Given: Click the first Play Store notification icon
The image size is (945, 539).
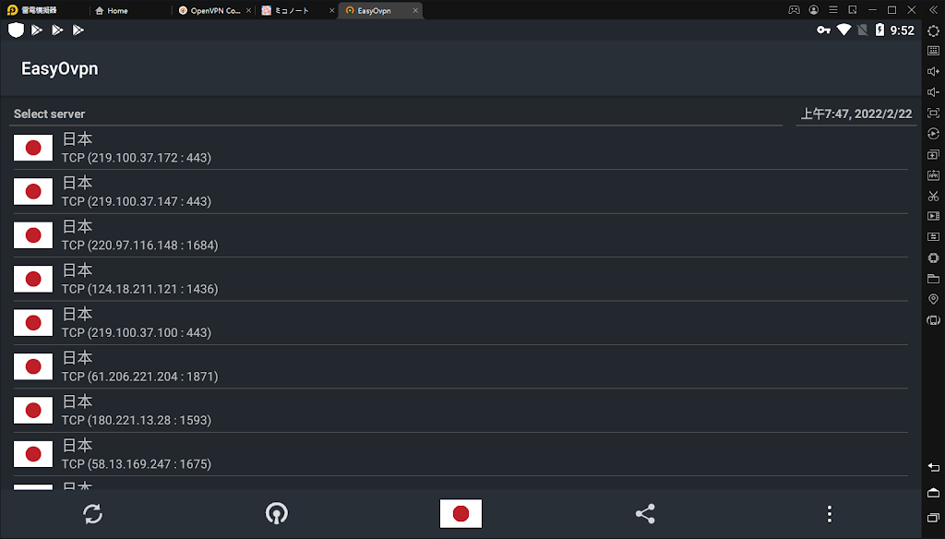Looking at the screenshot, I should [x=37, y=30].
